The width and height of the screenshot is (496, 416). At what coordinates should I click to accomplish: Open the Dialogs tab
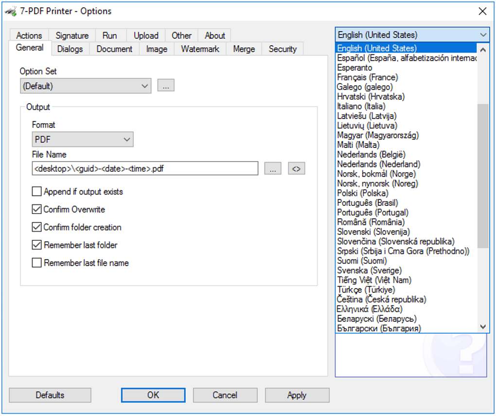point(70,49)
